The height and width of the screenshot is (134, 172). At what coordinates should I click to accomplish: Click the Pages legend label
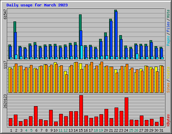168,41
